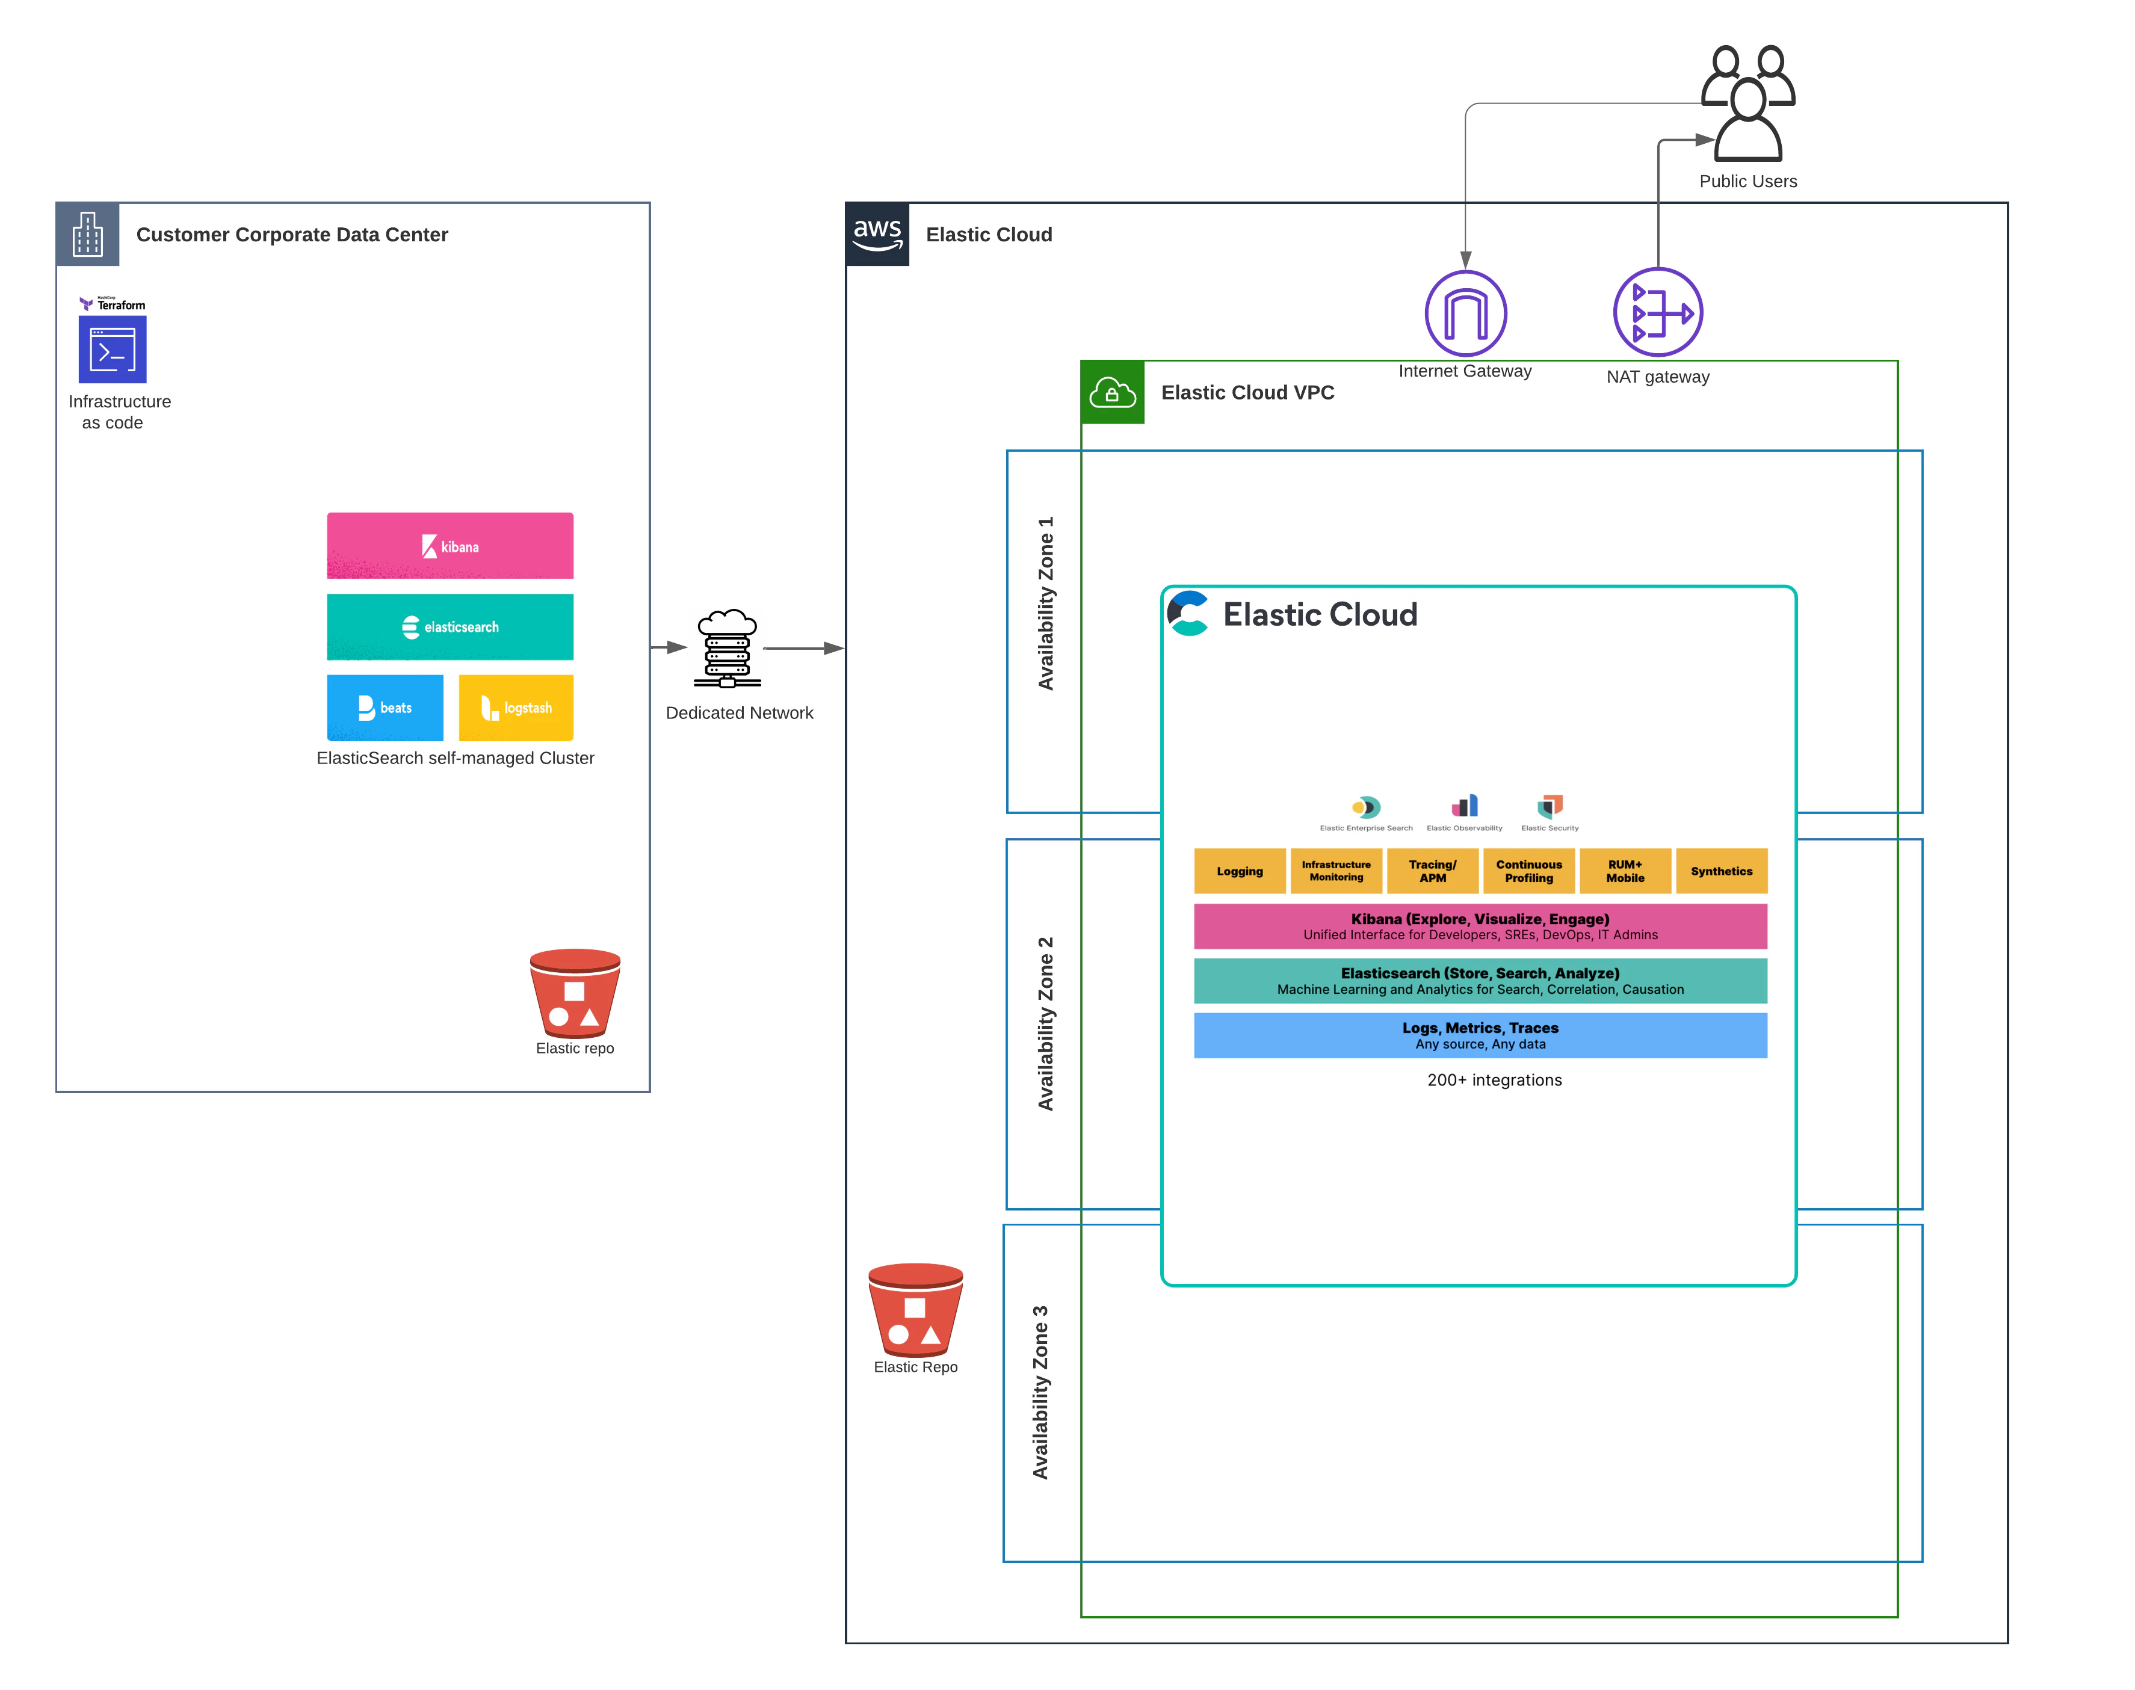The height and width of the screenshot is (1690, 2135).
Task: Click the Availability Zone 1 label
Action: point(1045,603)
